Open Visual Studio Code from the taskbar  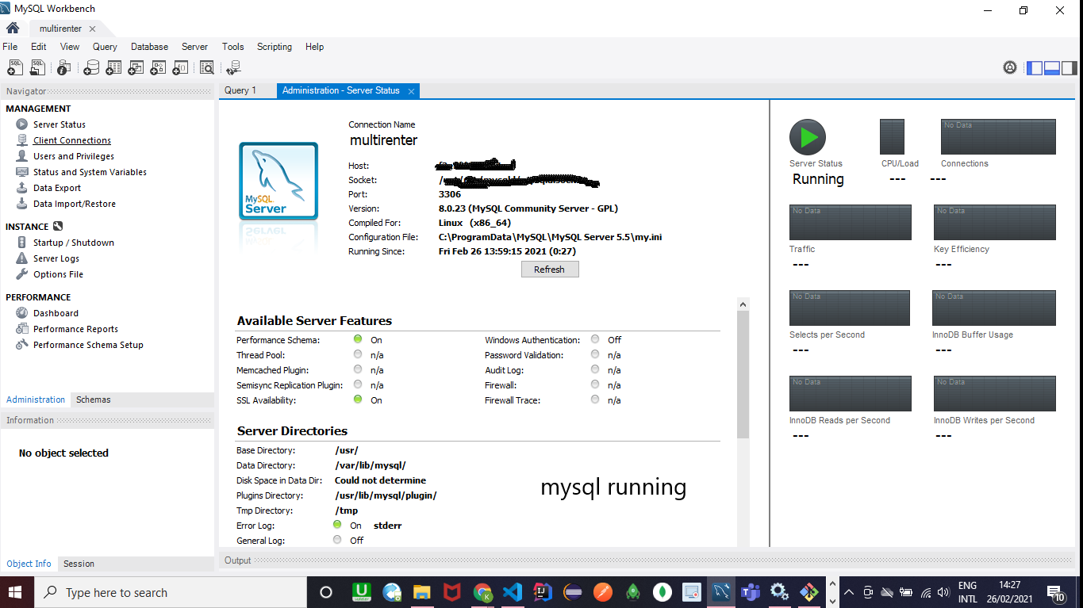tap(513, 592)
